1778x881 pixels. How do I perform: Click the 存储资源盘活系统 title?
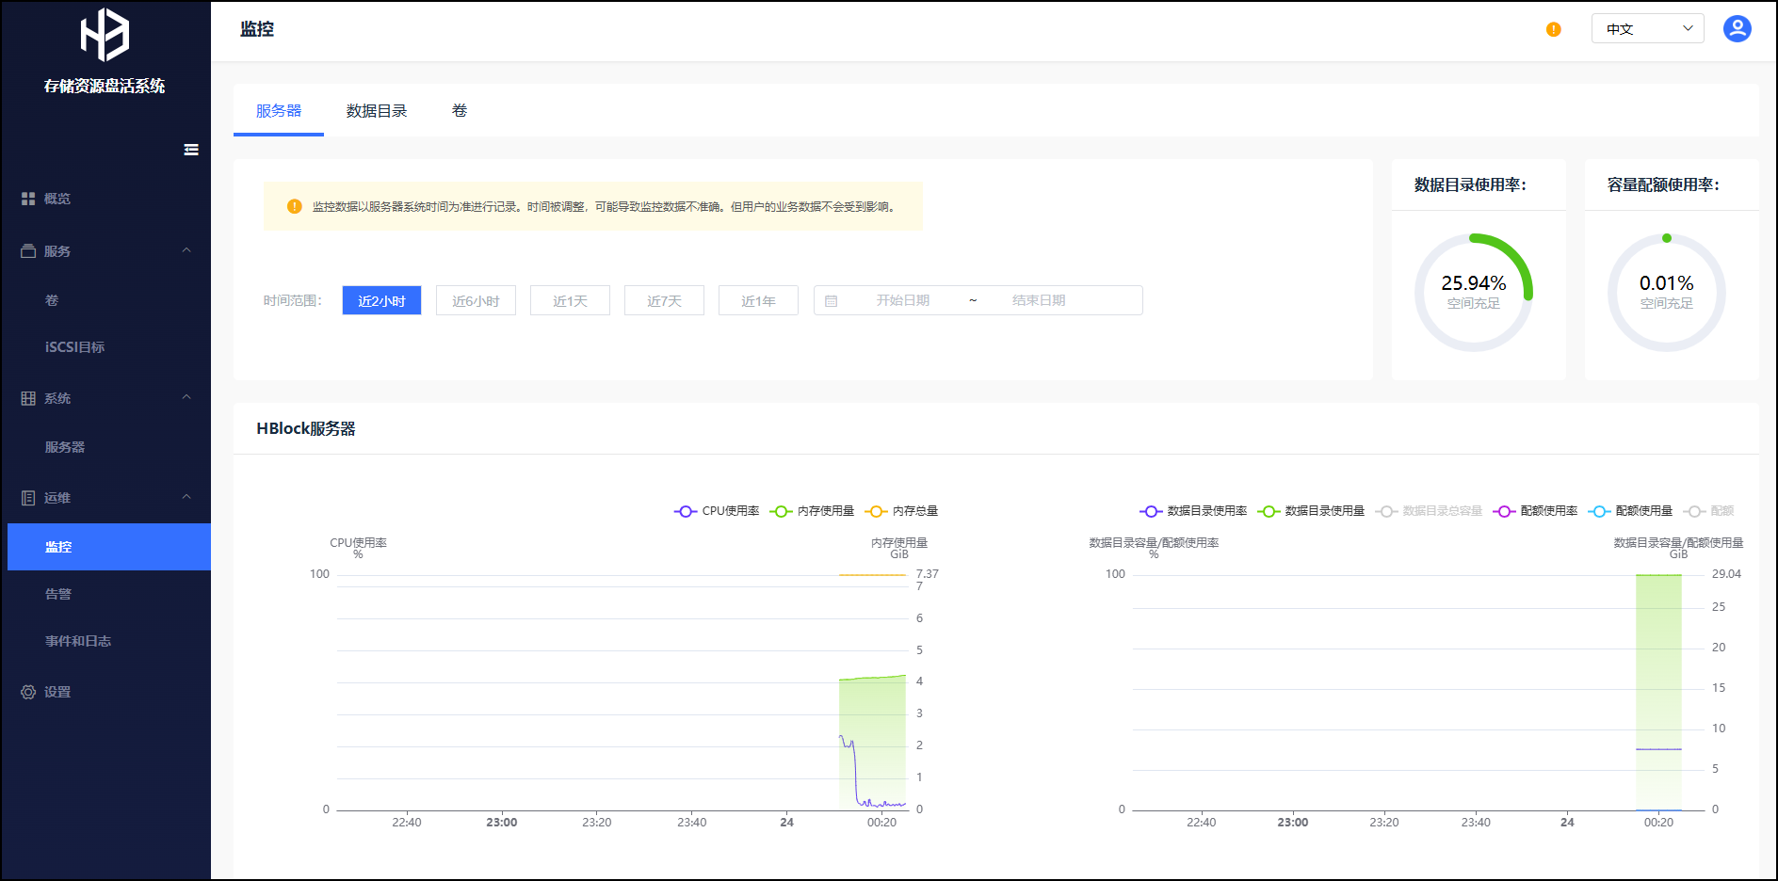[105, 86]
